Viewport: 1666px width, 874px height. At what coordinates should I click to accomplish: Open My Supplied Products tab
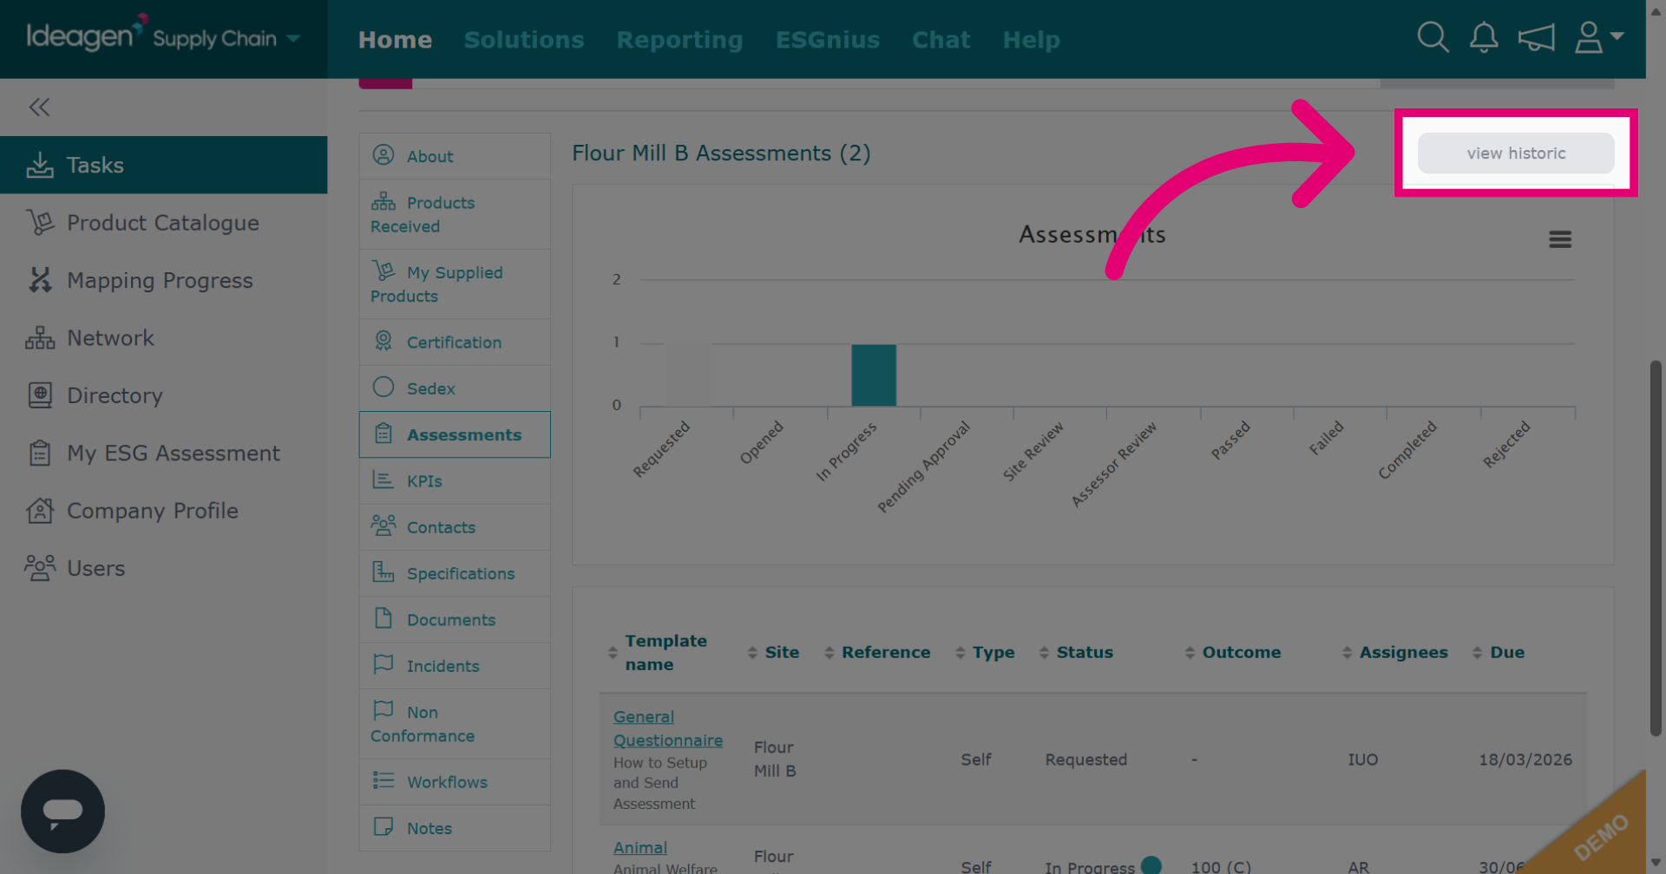[455, 284]
